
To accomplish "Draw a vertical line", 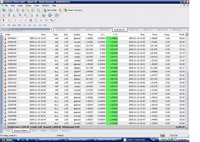I will 15,20.
